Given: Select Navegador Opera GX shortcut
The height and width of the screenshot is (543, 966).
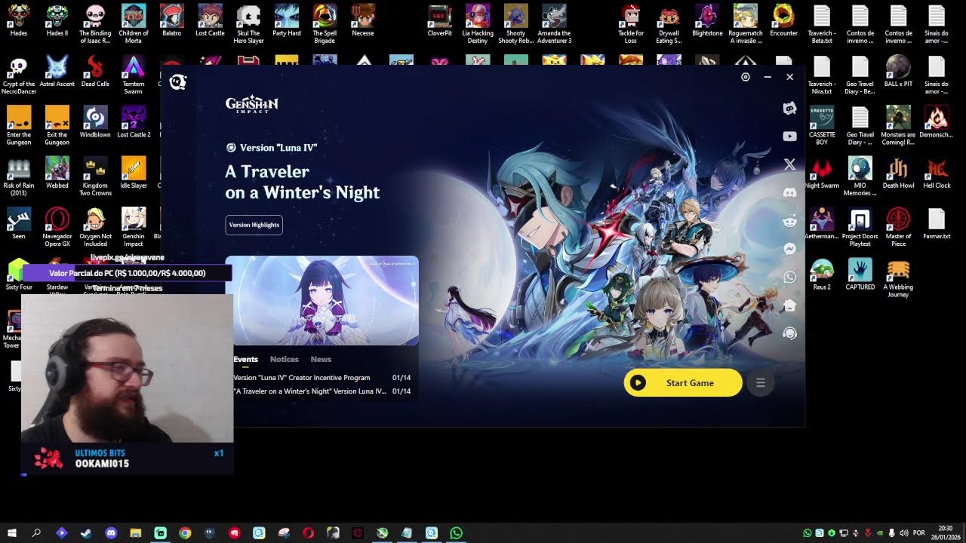Looking at the screenshot, I should click(57, 227).
